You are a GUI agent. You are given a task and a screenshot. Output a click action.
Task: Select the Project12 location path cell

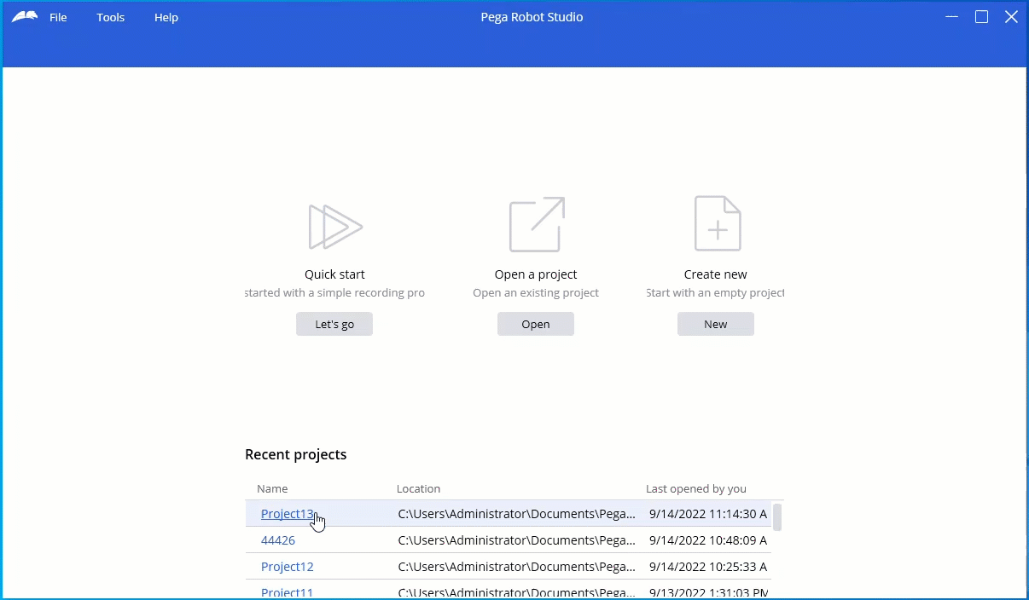click(516, 567)
